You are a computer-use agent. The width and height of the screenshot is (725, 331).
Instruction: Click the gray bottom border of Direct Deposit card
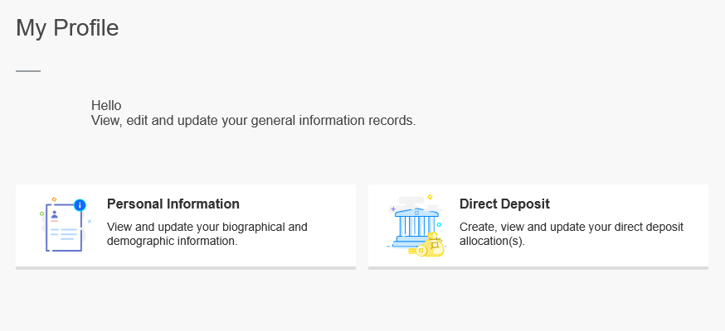point(538,267)
